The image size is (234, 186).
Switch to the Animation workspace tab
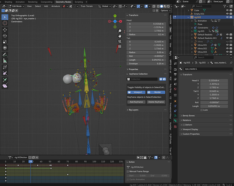click(x=20, y=2)
